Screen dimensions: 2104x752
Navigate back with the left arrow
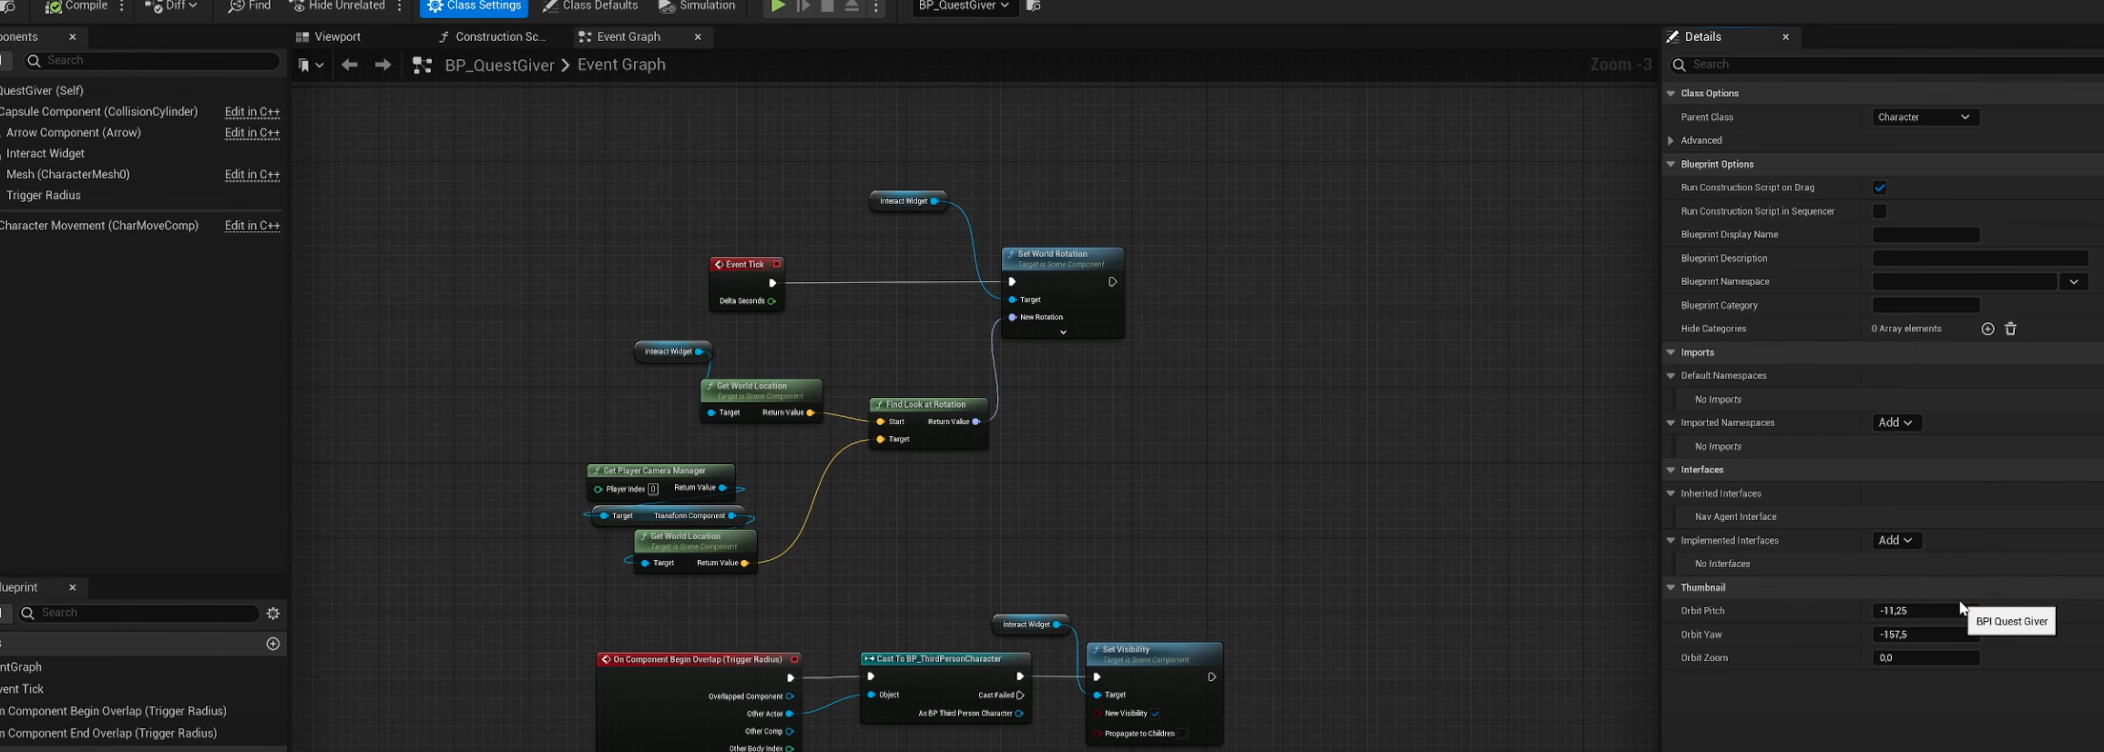coord(350,66)
